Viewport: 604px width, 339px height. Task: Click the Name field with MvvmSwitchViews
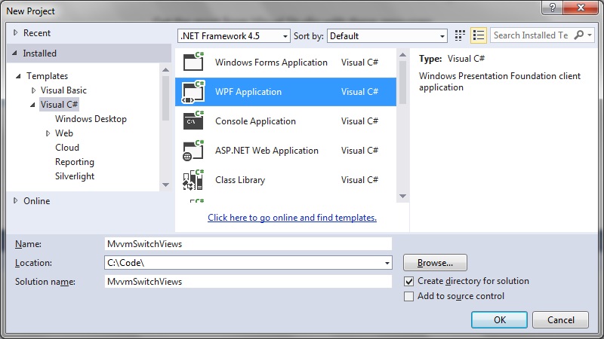[x=248, y=244]
